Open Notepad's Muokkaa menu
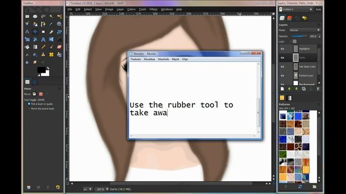This screenshot has width=346, height=194. [x=149, y=59]
